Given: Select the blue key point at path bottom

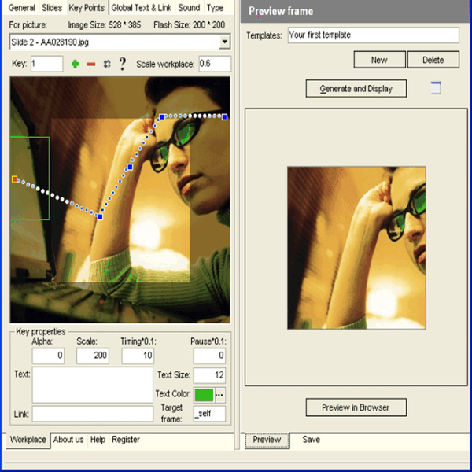Looking at the screenshot, I should 100,217.
